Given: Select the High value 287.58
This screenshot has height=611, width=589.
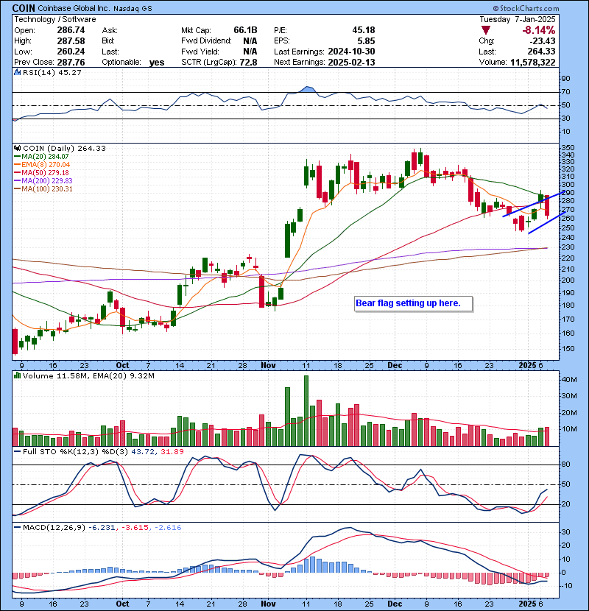Looking at the screenshot, I should pyautogui.click(x=71, y=40).
